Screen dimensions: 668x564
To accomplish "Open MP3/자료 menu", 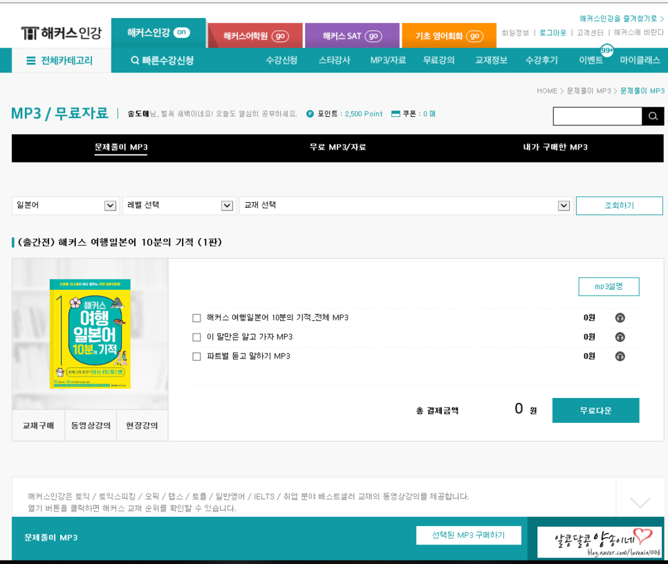I will (x=388, y=60).
